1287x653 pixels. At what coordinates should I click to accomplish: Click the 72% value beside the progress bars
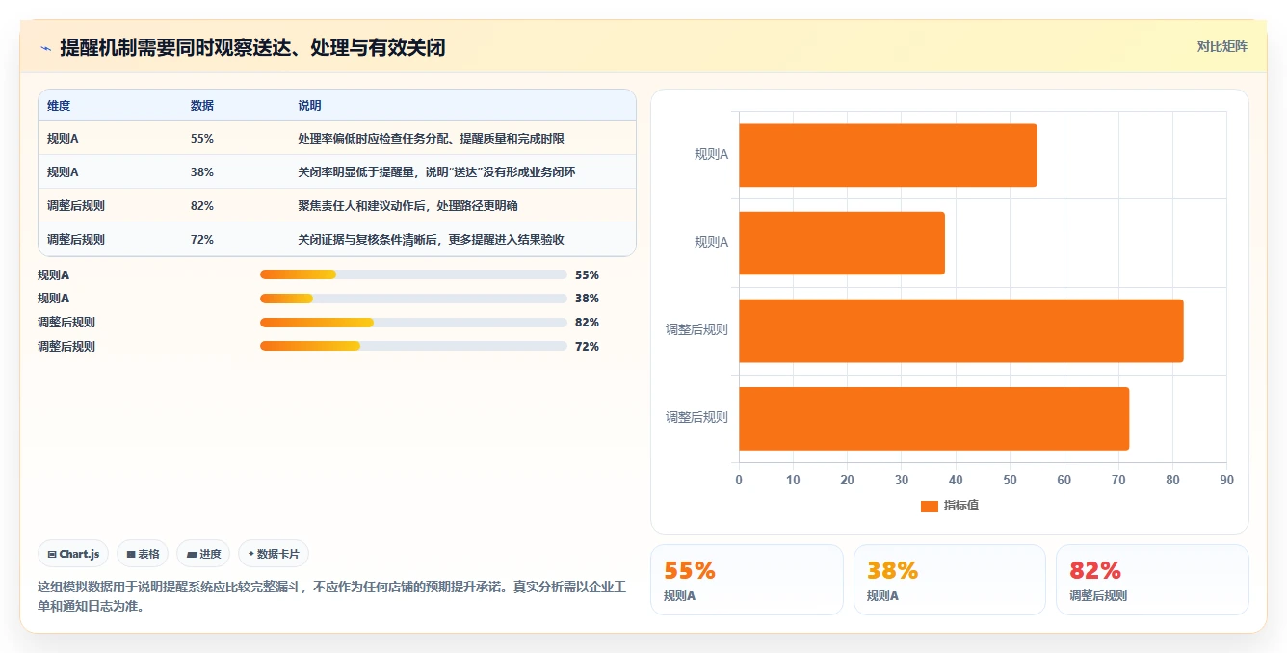click(x=587, y=347)
